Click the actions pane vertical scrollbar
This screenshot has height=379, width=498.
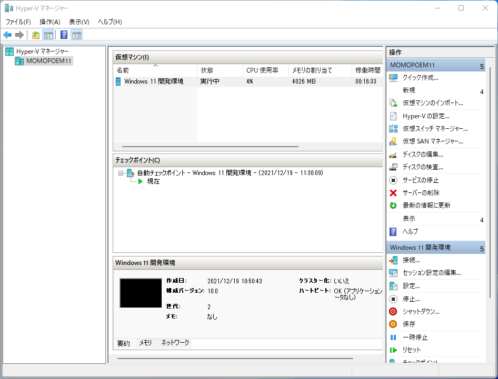click(491, 182)
